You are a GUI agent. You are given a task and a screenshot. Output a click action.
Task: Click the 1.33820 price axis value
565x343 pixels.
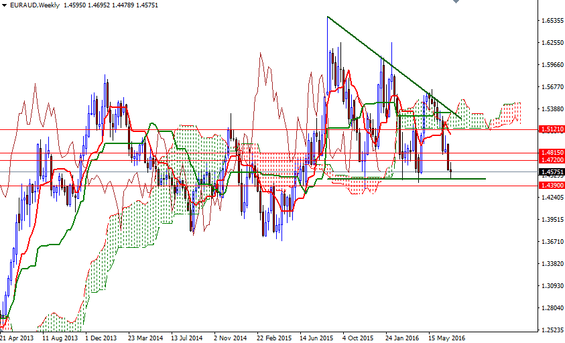[x=553, y=264]
